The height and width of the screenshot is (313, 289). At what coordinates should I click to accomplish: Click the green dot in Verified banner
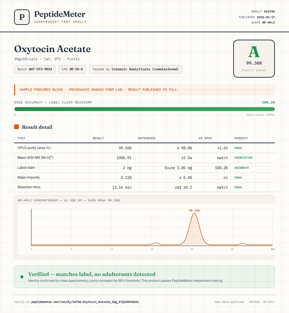(22, 277)
